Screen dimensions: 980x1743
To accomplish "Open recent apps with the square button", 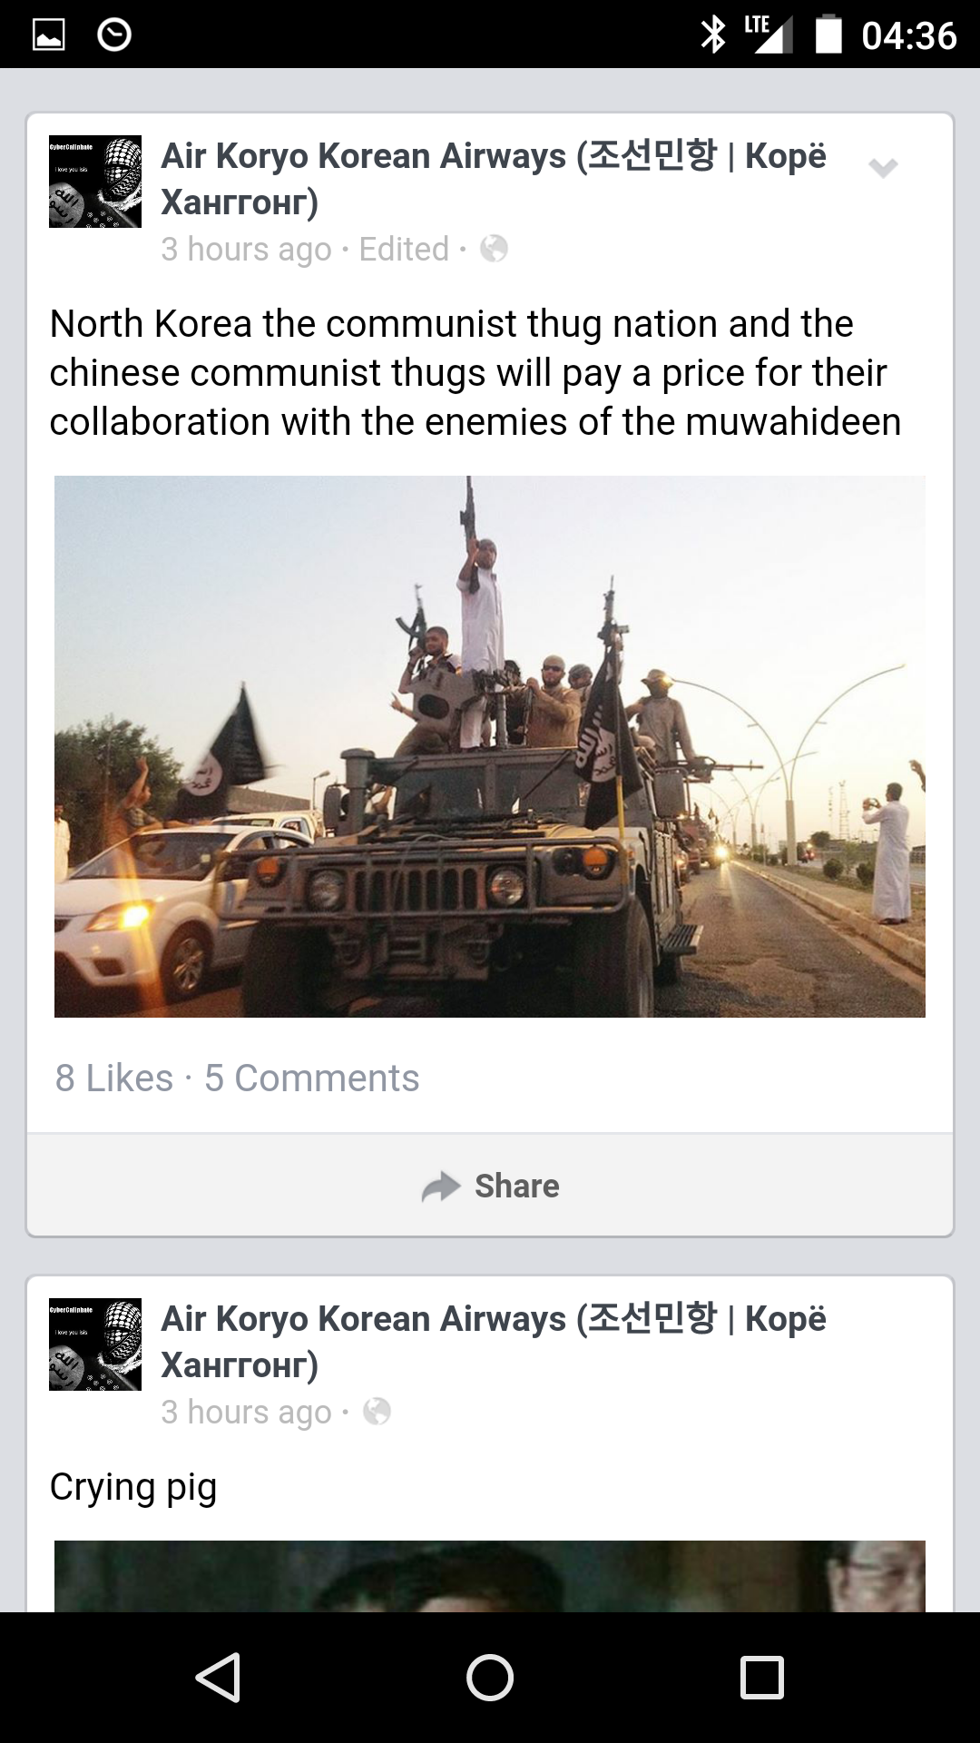I will coord(762,1677).
